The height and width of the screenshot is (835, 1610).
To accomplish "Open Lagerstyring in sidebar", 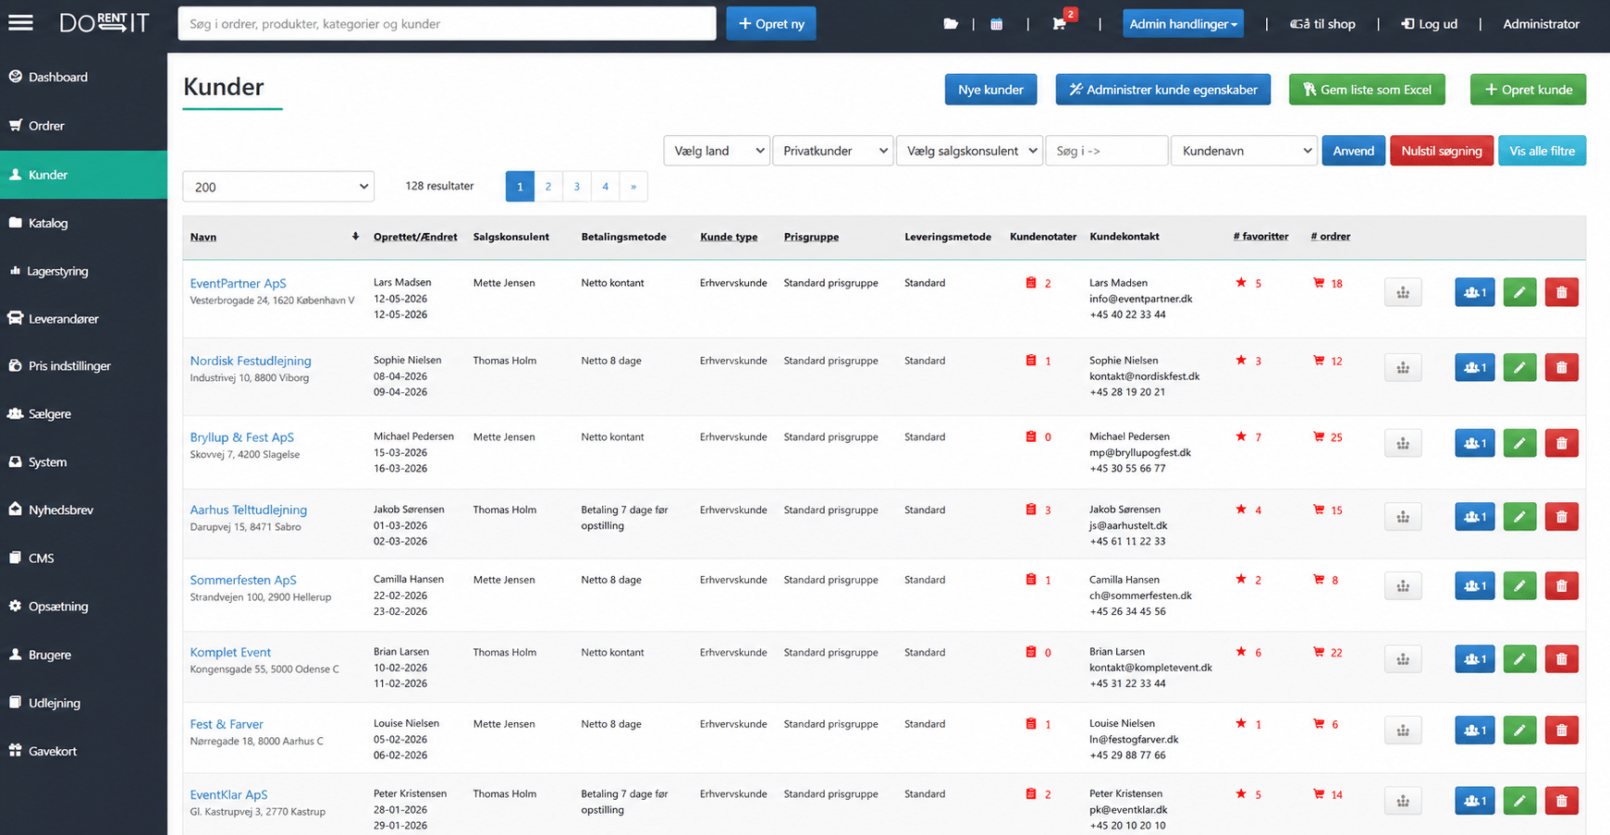I will (57, 271).
